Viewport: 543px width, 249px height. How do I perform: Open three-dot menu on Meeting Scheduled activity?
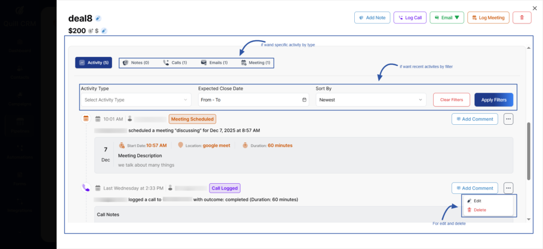point(509,119)
